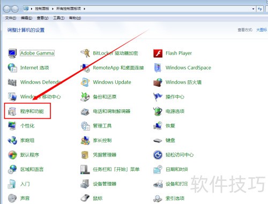Viewport: 268px width, 204px height.
Task: Go back with the Back button
Action: click(x=7, y=9)
